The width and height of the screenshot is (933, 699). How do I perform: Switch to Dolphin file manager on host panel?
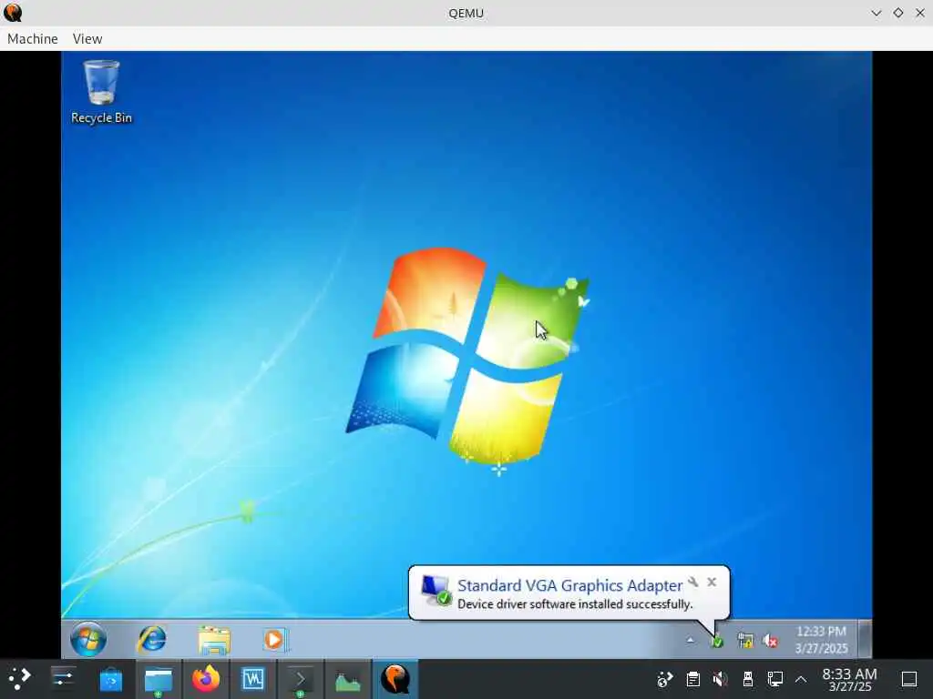(159, 679)
